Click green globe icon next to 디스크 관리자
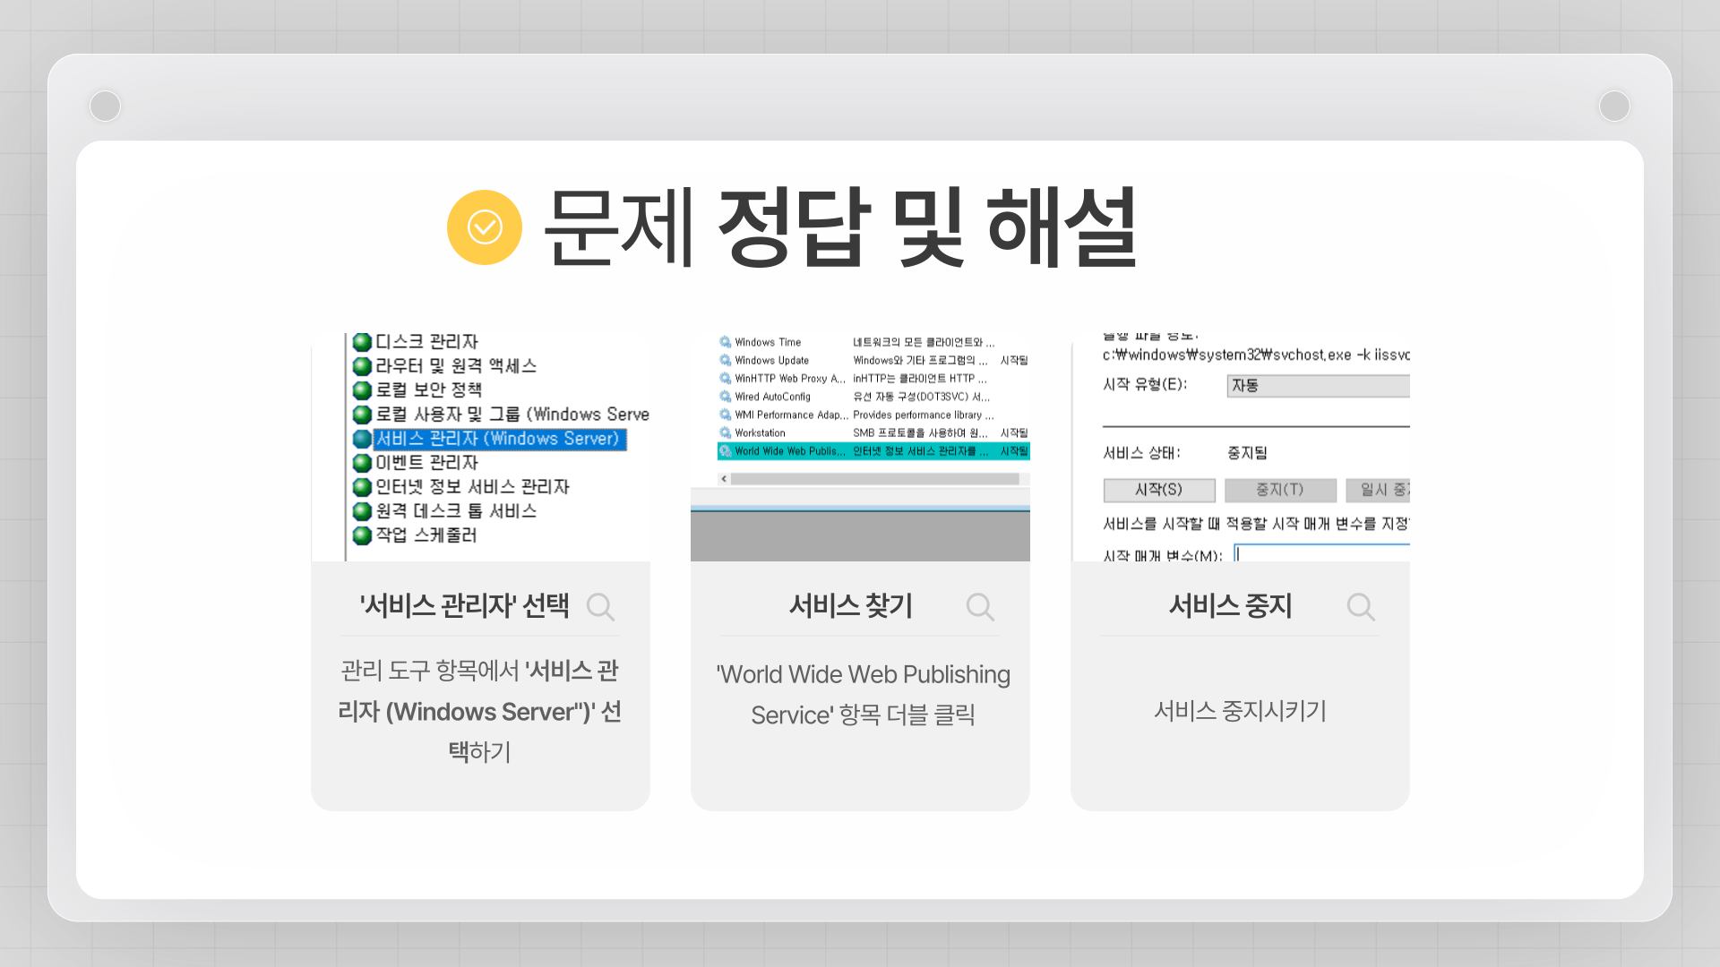This screenshot has width=1720, height=967. (362, 342)
